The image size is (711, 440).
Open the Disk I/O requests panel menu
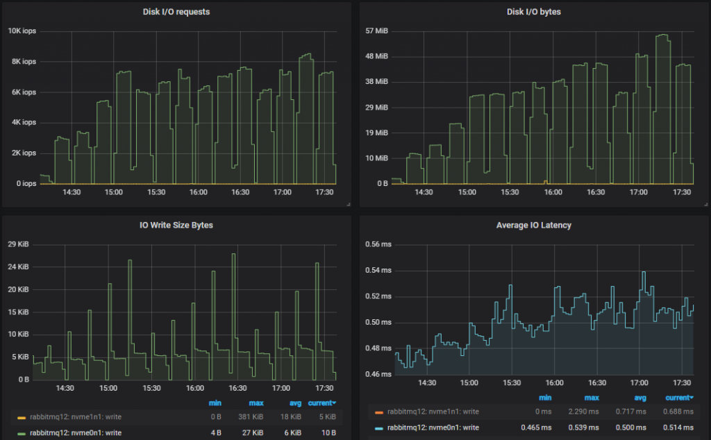tap(175, 12)
